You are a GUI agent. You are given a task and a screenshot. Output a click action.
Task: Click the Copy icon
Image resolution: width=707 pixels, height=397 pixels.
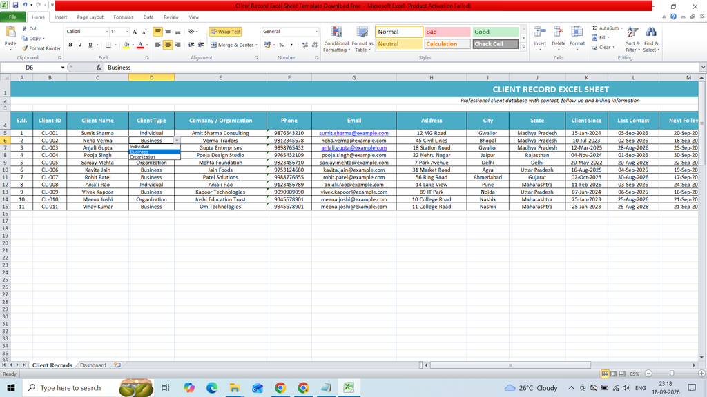pyautogui.click(x=25, y=39)
